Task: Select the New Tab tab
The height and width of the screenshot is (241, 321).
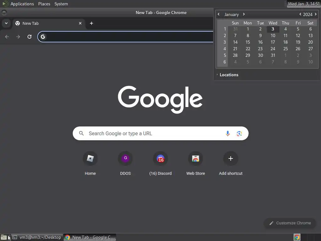Action: click(x=49, y=23)
